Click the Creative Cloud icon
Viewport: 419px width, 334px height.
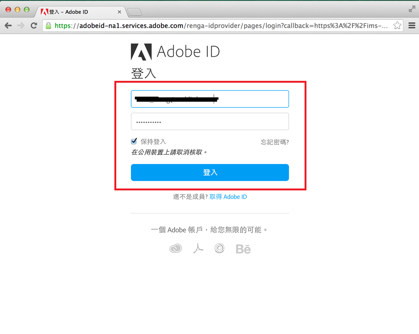pyautogui.click(x=176, y=248)
